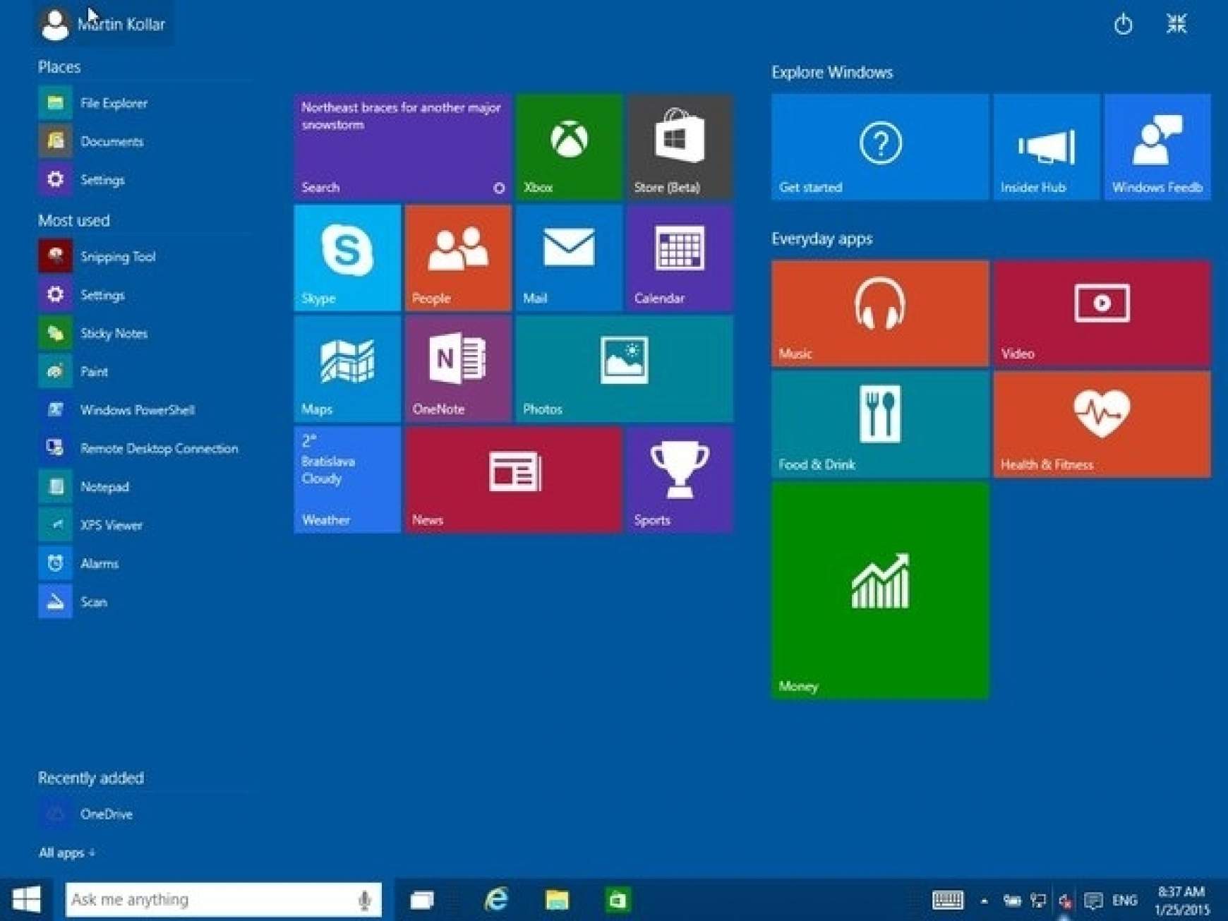Launch Sticky Notes
Viewport: 1228px width, 921px height.
coord(145,333)
